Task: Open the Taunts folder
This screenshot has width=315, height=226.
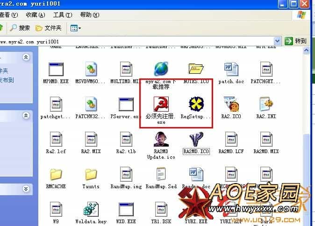Action: tap(91, 174)
